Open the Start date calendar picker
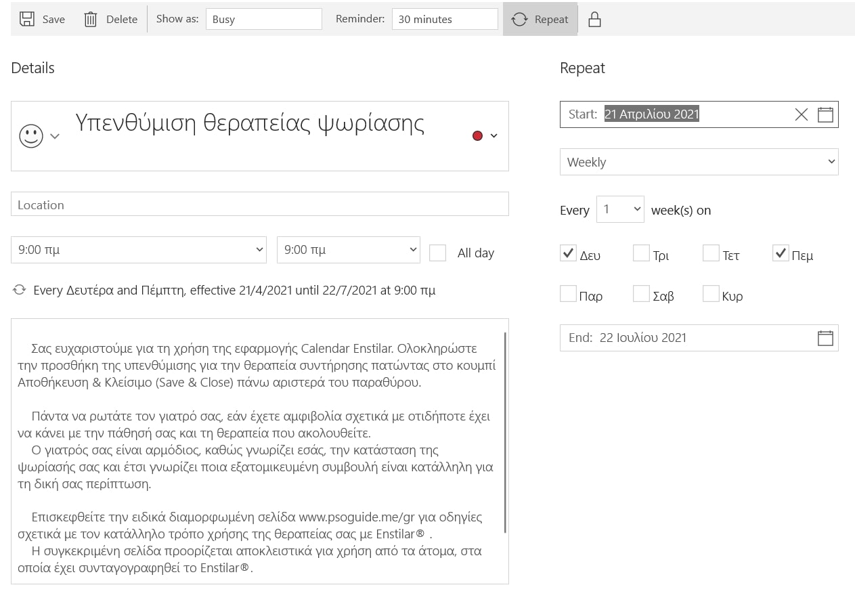855x604 pixels. pyautogui.click(x=825, y=114)
